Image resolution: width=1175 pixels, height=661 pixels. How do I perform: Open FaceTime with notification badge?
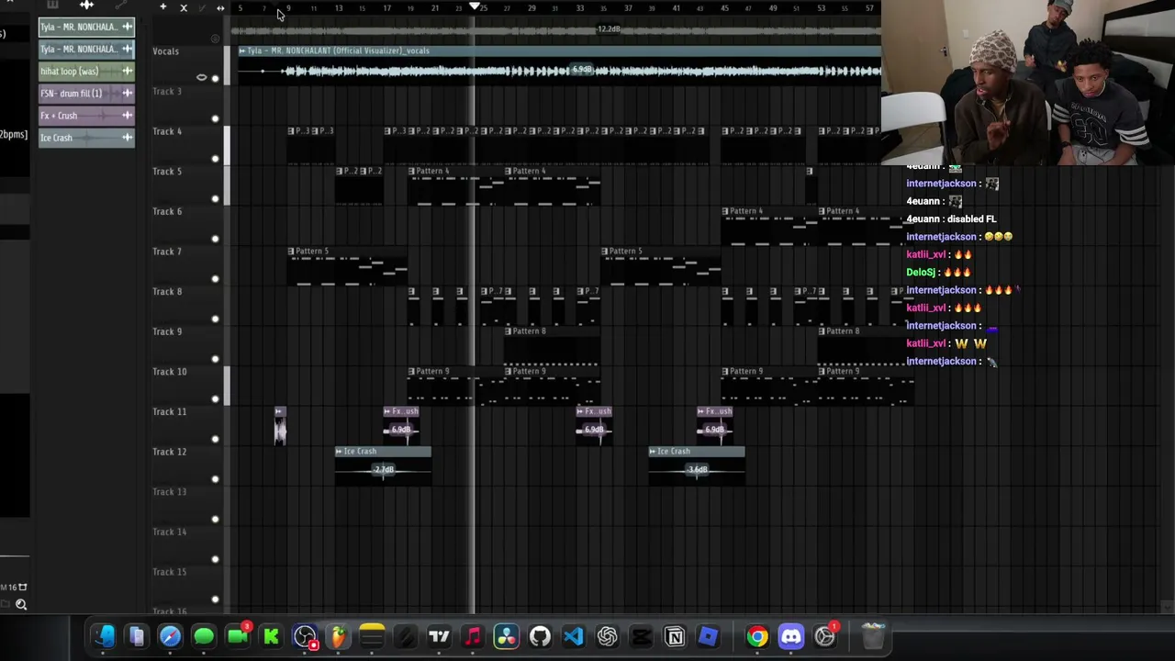(238, 636)
